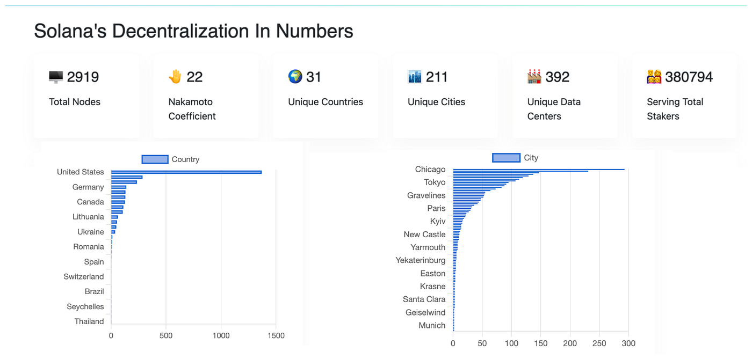Open the Serving Total Stakers card
Screen dimensions: 752x359
point(684,96)
